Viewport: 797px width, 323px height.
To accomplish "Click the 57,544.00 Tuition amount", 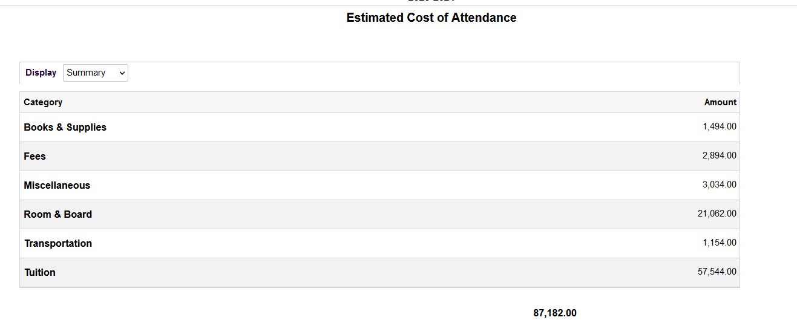I will 717,272.
